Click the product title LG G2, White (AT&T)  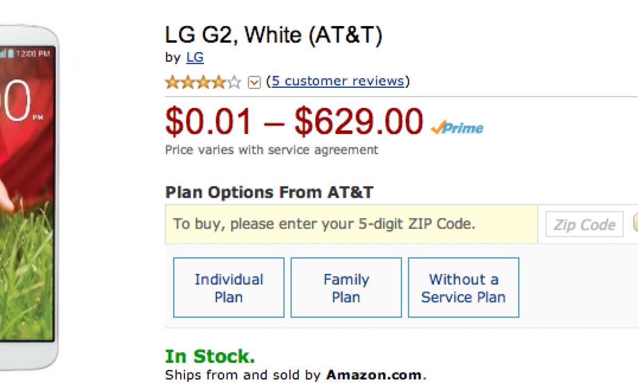(273, 36)
